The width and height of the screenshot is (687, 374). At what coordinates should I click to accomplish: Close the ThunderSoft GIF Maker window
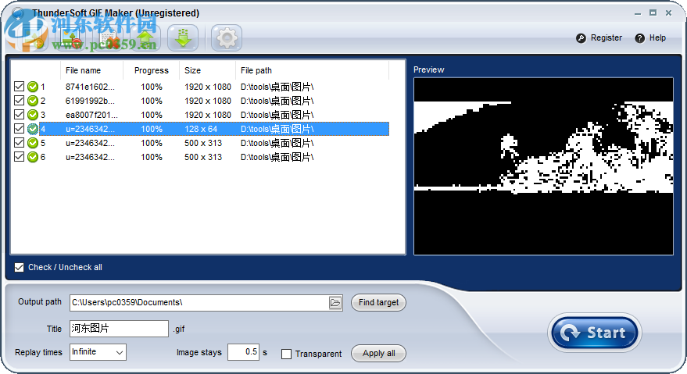[668, 13]
